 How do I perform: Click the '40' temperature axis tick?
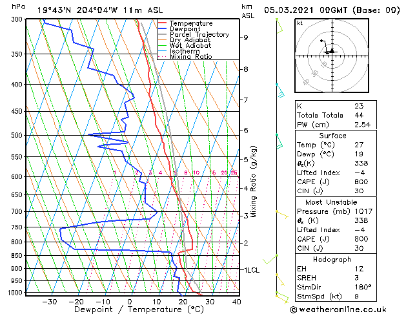click(236, 302)
